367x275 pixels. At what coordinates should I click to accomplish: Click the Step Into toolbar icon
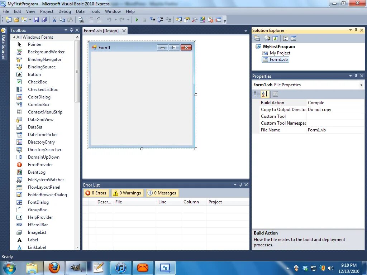(153, 20)
